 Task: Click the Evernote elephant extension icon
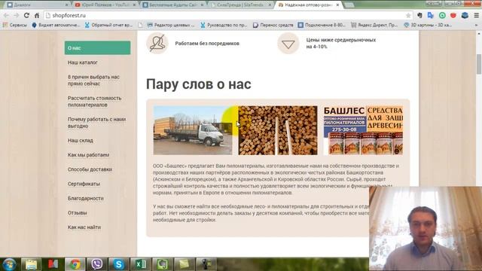coord(419,15)
